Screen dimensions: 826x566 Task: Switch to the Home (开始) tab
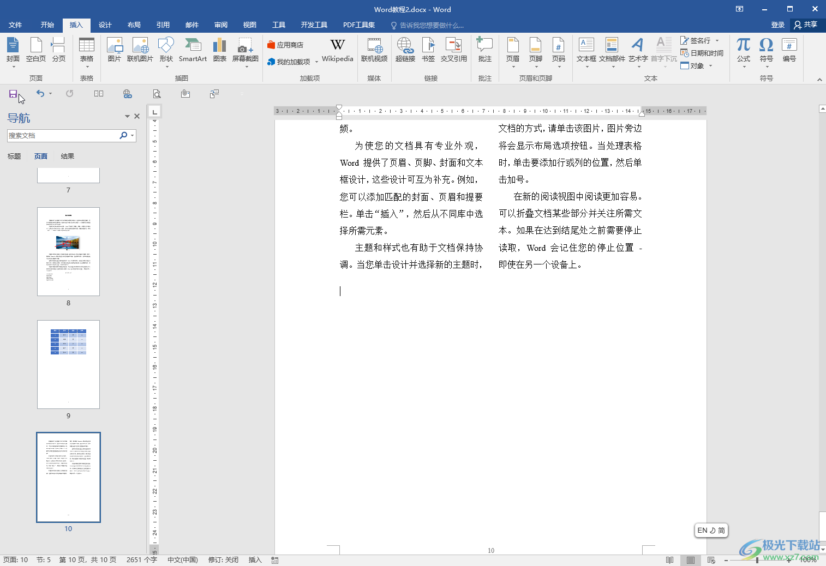[47, 25]
